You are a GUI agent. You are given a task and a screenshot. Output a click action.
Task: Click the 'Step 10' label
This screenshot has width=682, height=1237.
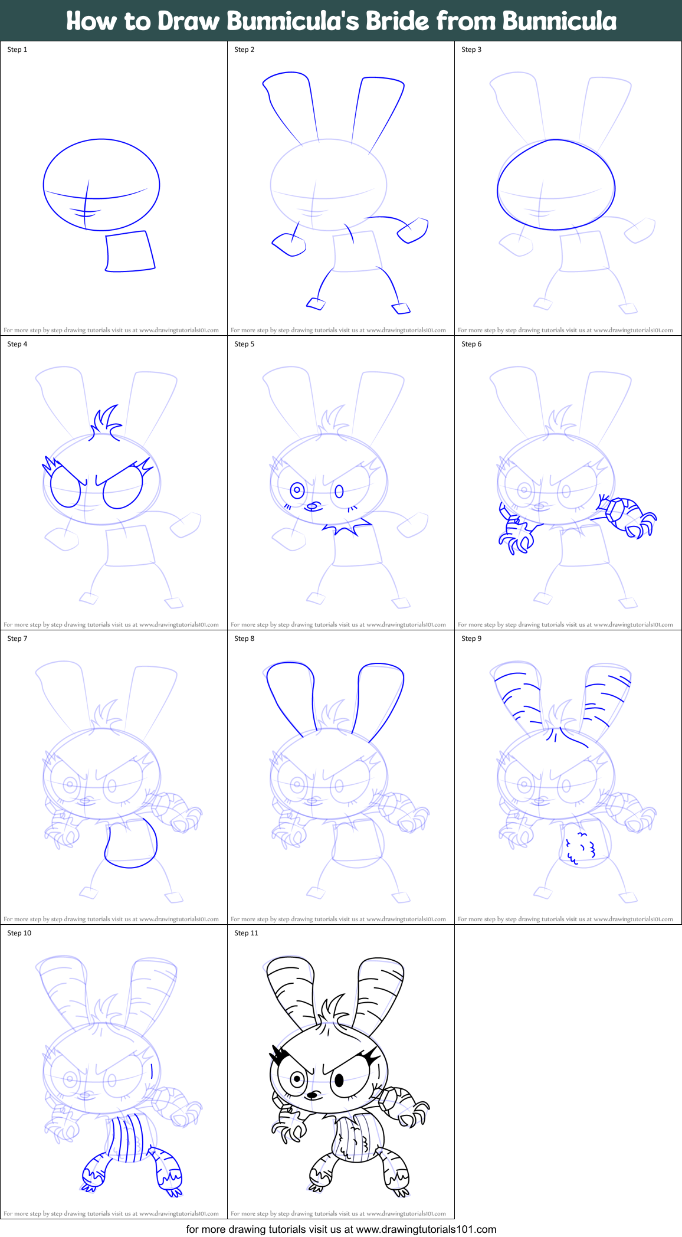point(19,933)
